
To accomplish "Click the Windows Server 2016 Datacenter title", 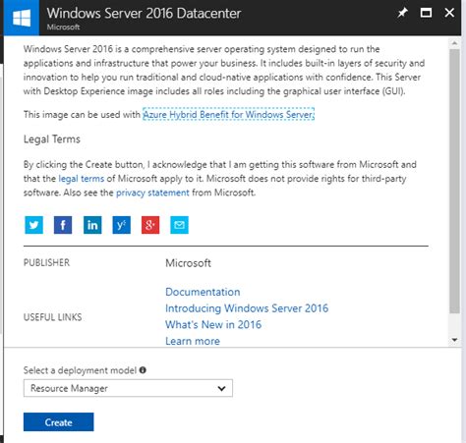I will 144,13.
